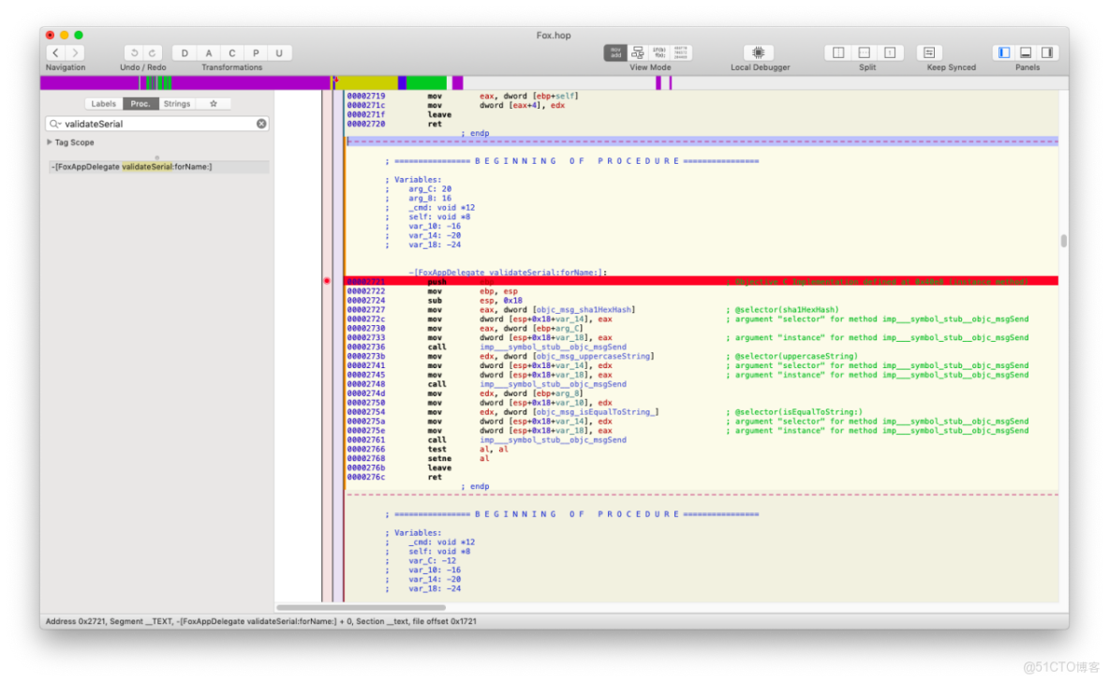Toggle the left Panels button
1109x682 pixels.
click(1003, 52)
